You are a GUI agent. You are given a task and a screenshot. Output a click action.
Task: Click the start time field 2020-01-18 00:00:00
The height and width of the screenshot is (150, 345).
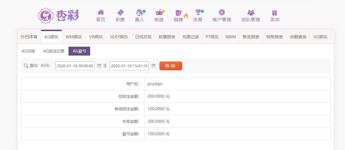point(75,66)
